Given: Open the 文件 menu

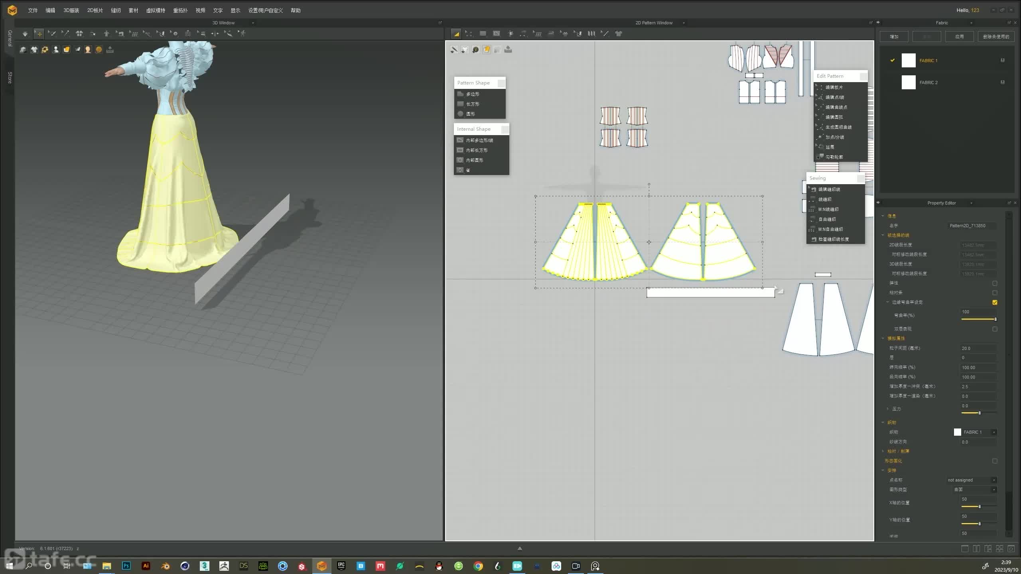Looking at the screenshot, I should point(33,10).
